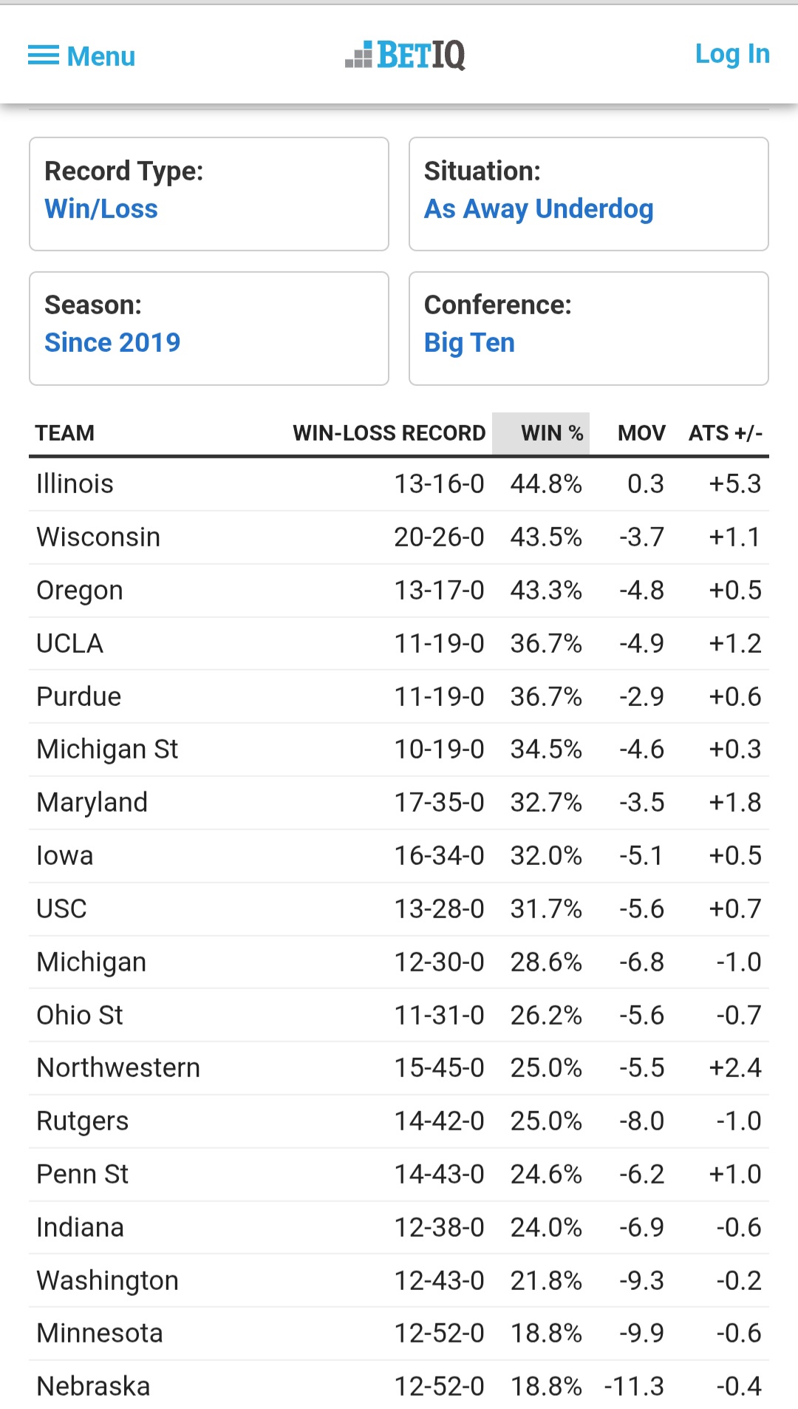This screenshot has height=1409, width=798.
Task: Open the Record Type Win/Loss dropdown
Action: click(x=208, y=194)
